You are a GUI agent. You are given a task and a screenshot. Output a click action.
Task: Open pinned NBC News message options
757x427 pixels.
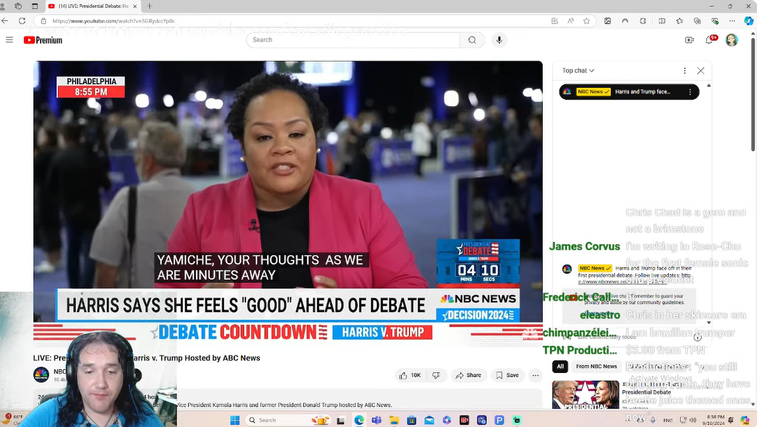[x=690, y=91]
